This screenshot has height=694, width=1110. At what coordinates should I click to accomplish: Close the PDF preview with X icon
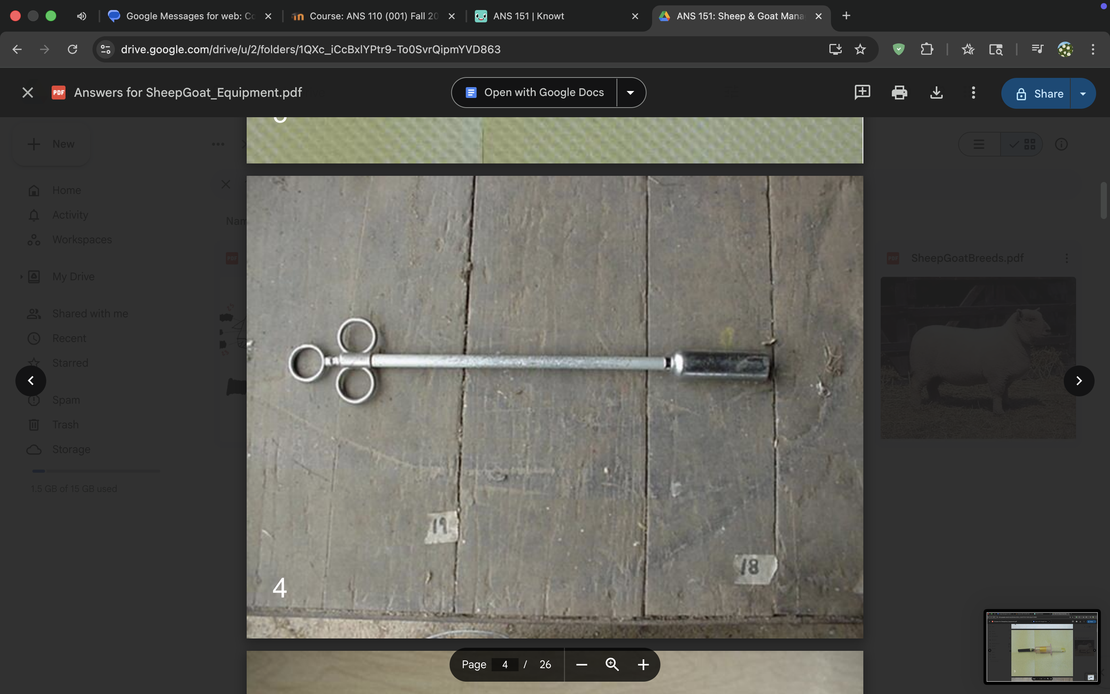(x=27, y=93)
